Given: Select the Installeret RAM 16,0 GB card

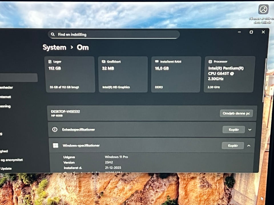Looking at the screenshot, I should (x=176, y=74).
